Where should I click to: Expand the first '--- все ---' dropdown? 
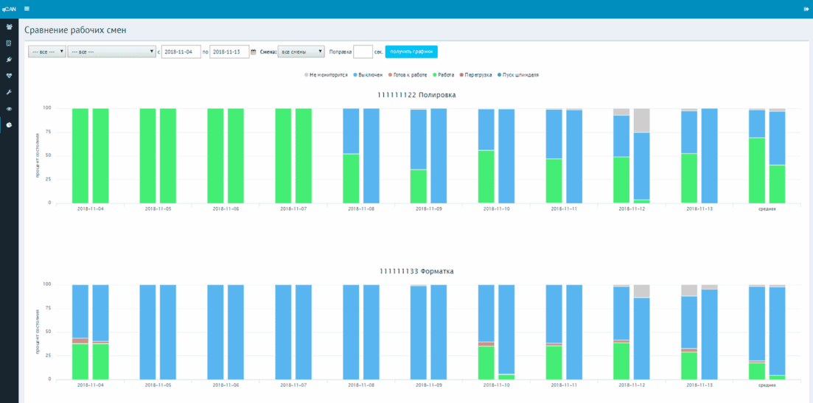point(46,52)
